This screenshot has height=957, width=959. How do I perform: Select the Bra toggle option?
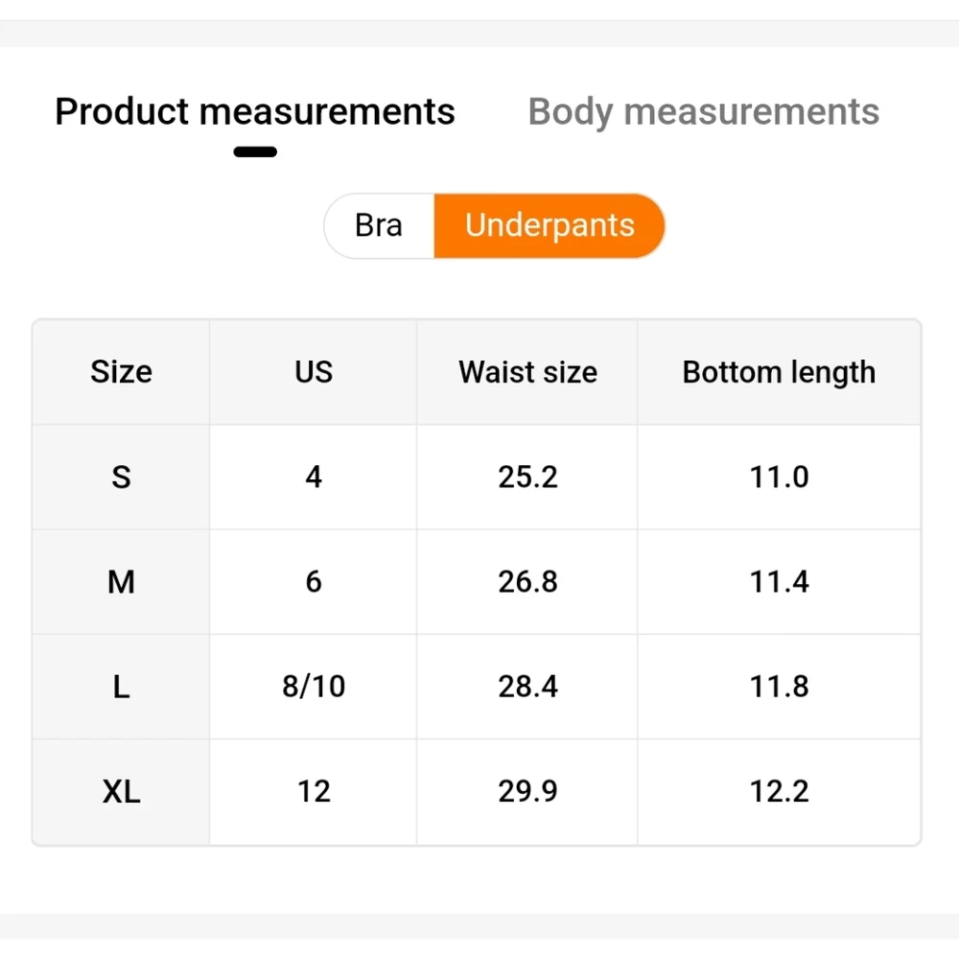[x=379, y=225]
